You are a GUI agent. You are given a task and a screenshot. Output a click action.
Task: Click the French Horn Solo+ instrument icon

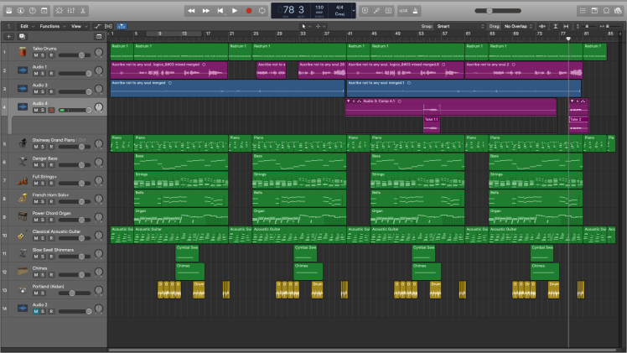pyautogui.click(x=22, y=200)
